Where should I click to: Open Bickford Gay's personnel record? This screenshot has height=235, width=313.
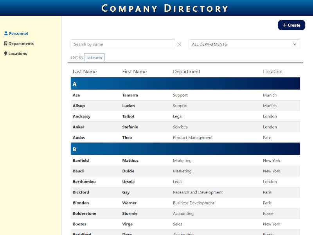(185, 192)
